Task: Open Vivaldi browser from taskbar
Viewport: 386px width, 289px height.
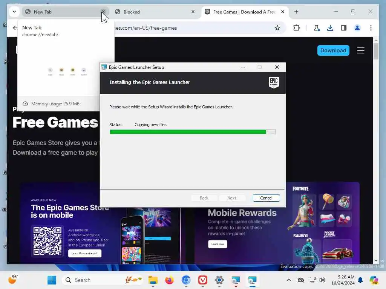Action: tap(202, 280)
